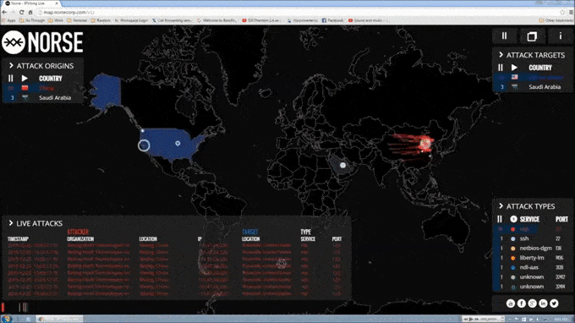Pause the Attack Origins country list
Image resolution: width=575 pixels, height=323 pixels.
11,79
